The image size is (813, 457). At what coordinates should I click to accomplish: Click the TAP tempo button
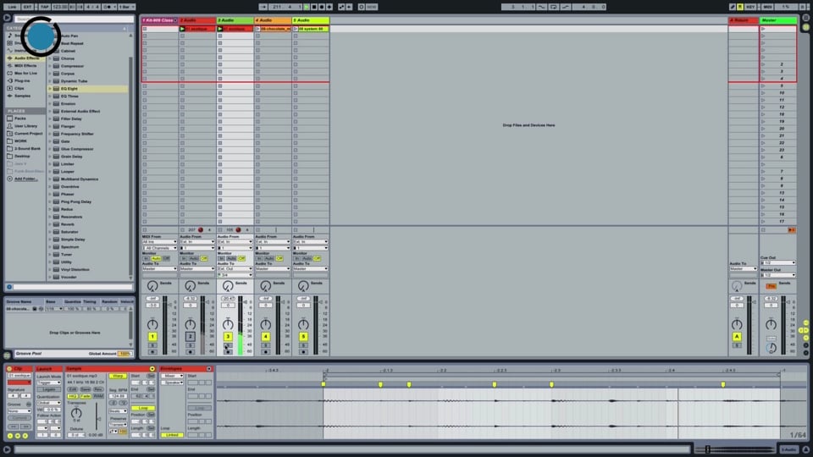pyautogui.click(x=45, y=7)
